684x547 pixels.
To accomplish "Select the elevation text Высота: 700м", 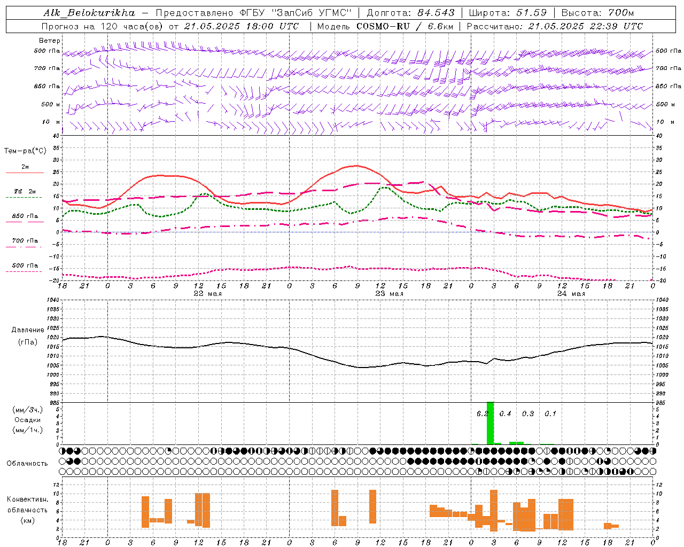I will 597,12.
